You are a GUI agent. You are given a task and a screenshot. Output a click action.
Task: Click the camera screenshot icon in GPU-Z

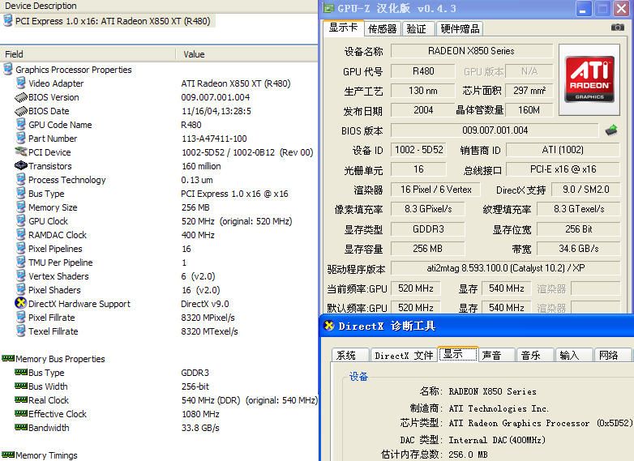pyautogui.click(x=617, y=28)
